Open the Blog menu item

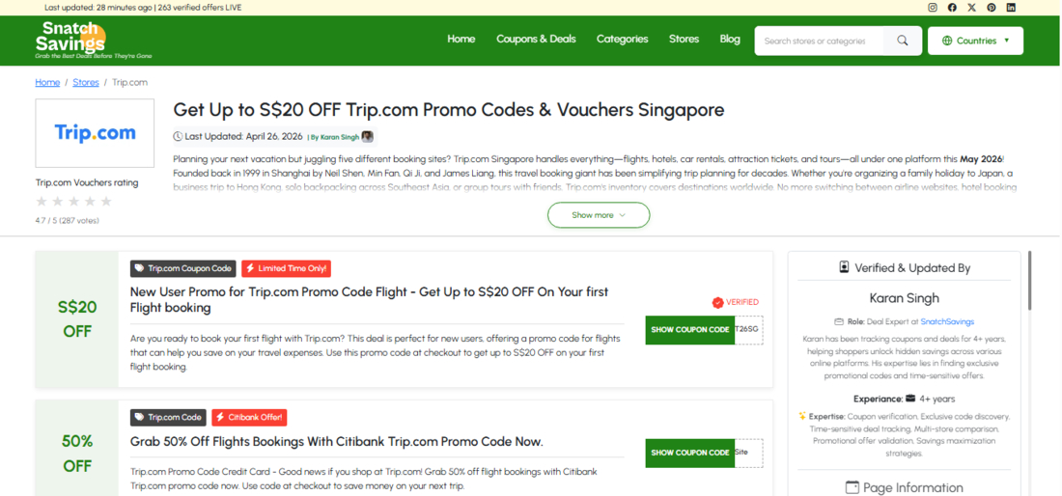pos(730,40)
